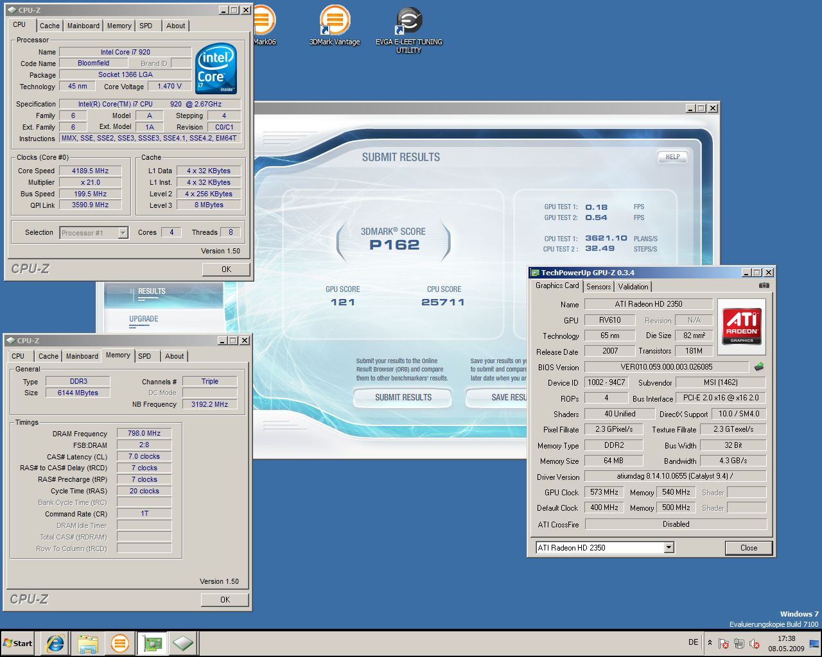Click the GPU Clock 573 MHz field
This screenshot has height=657, width=822.
(x=604, y=492)
